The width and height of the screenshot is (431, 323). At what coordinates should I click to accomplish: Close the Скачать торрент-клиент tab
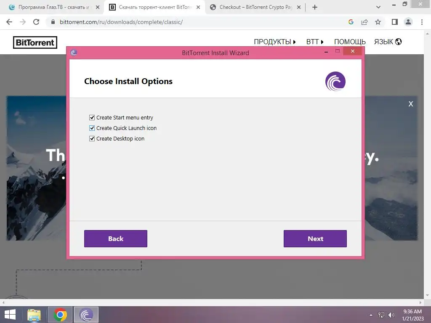click(198, 7)
